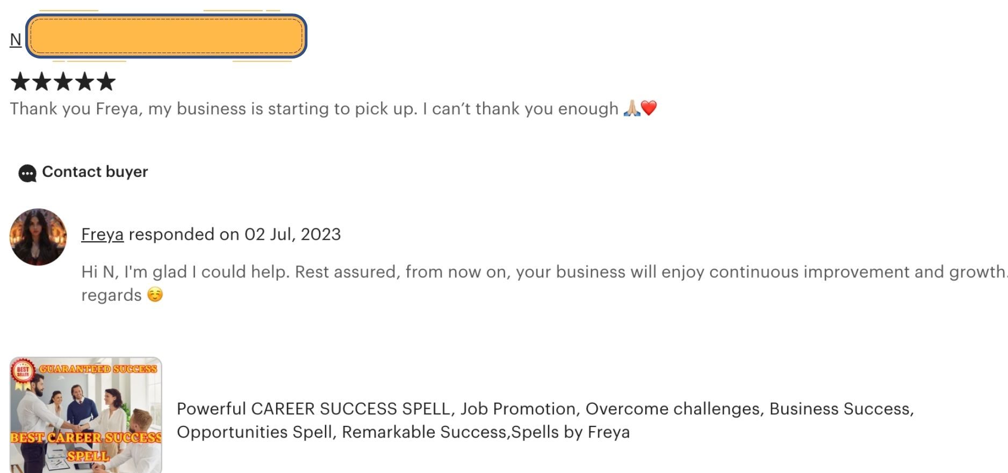Click the third rating star
The height and width of the screenshot is (473, 1008).
click(63, 82)
